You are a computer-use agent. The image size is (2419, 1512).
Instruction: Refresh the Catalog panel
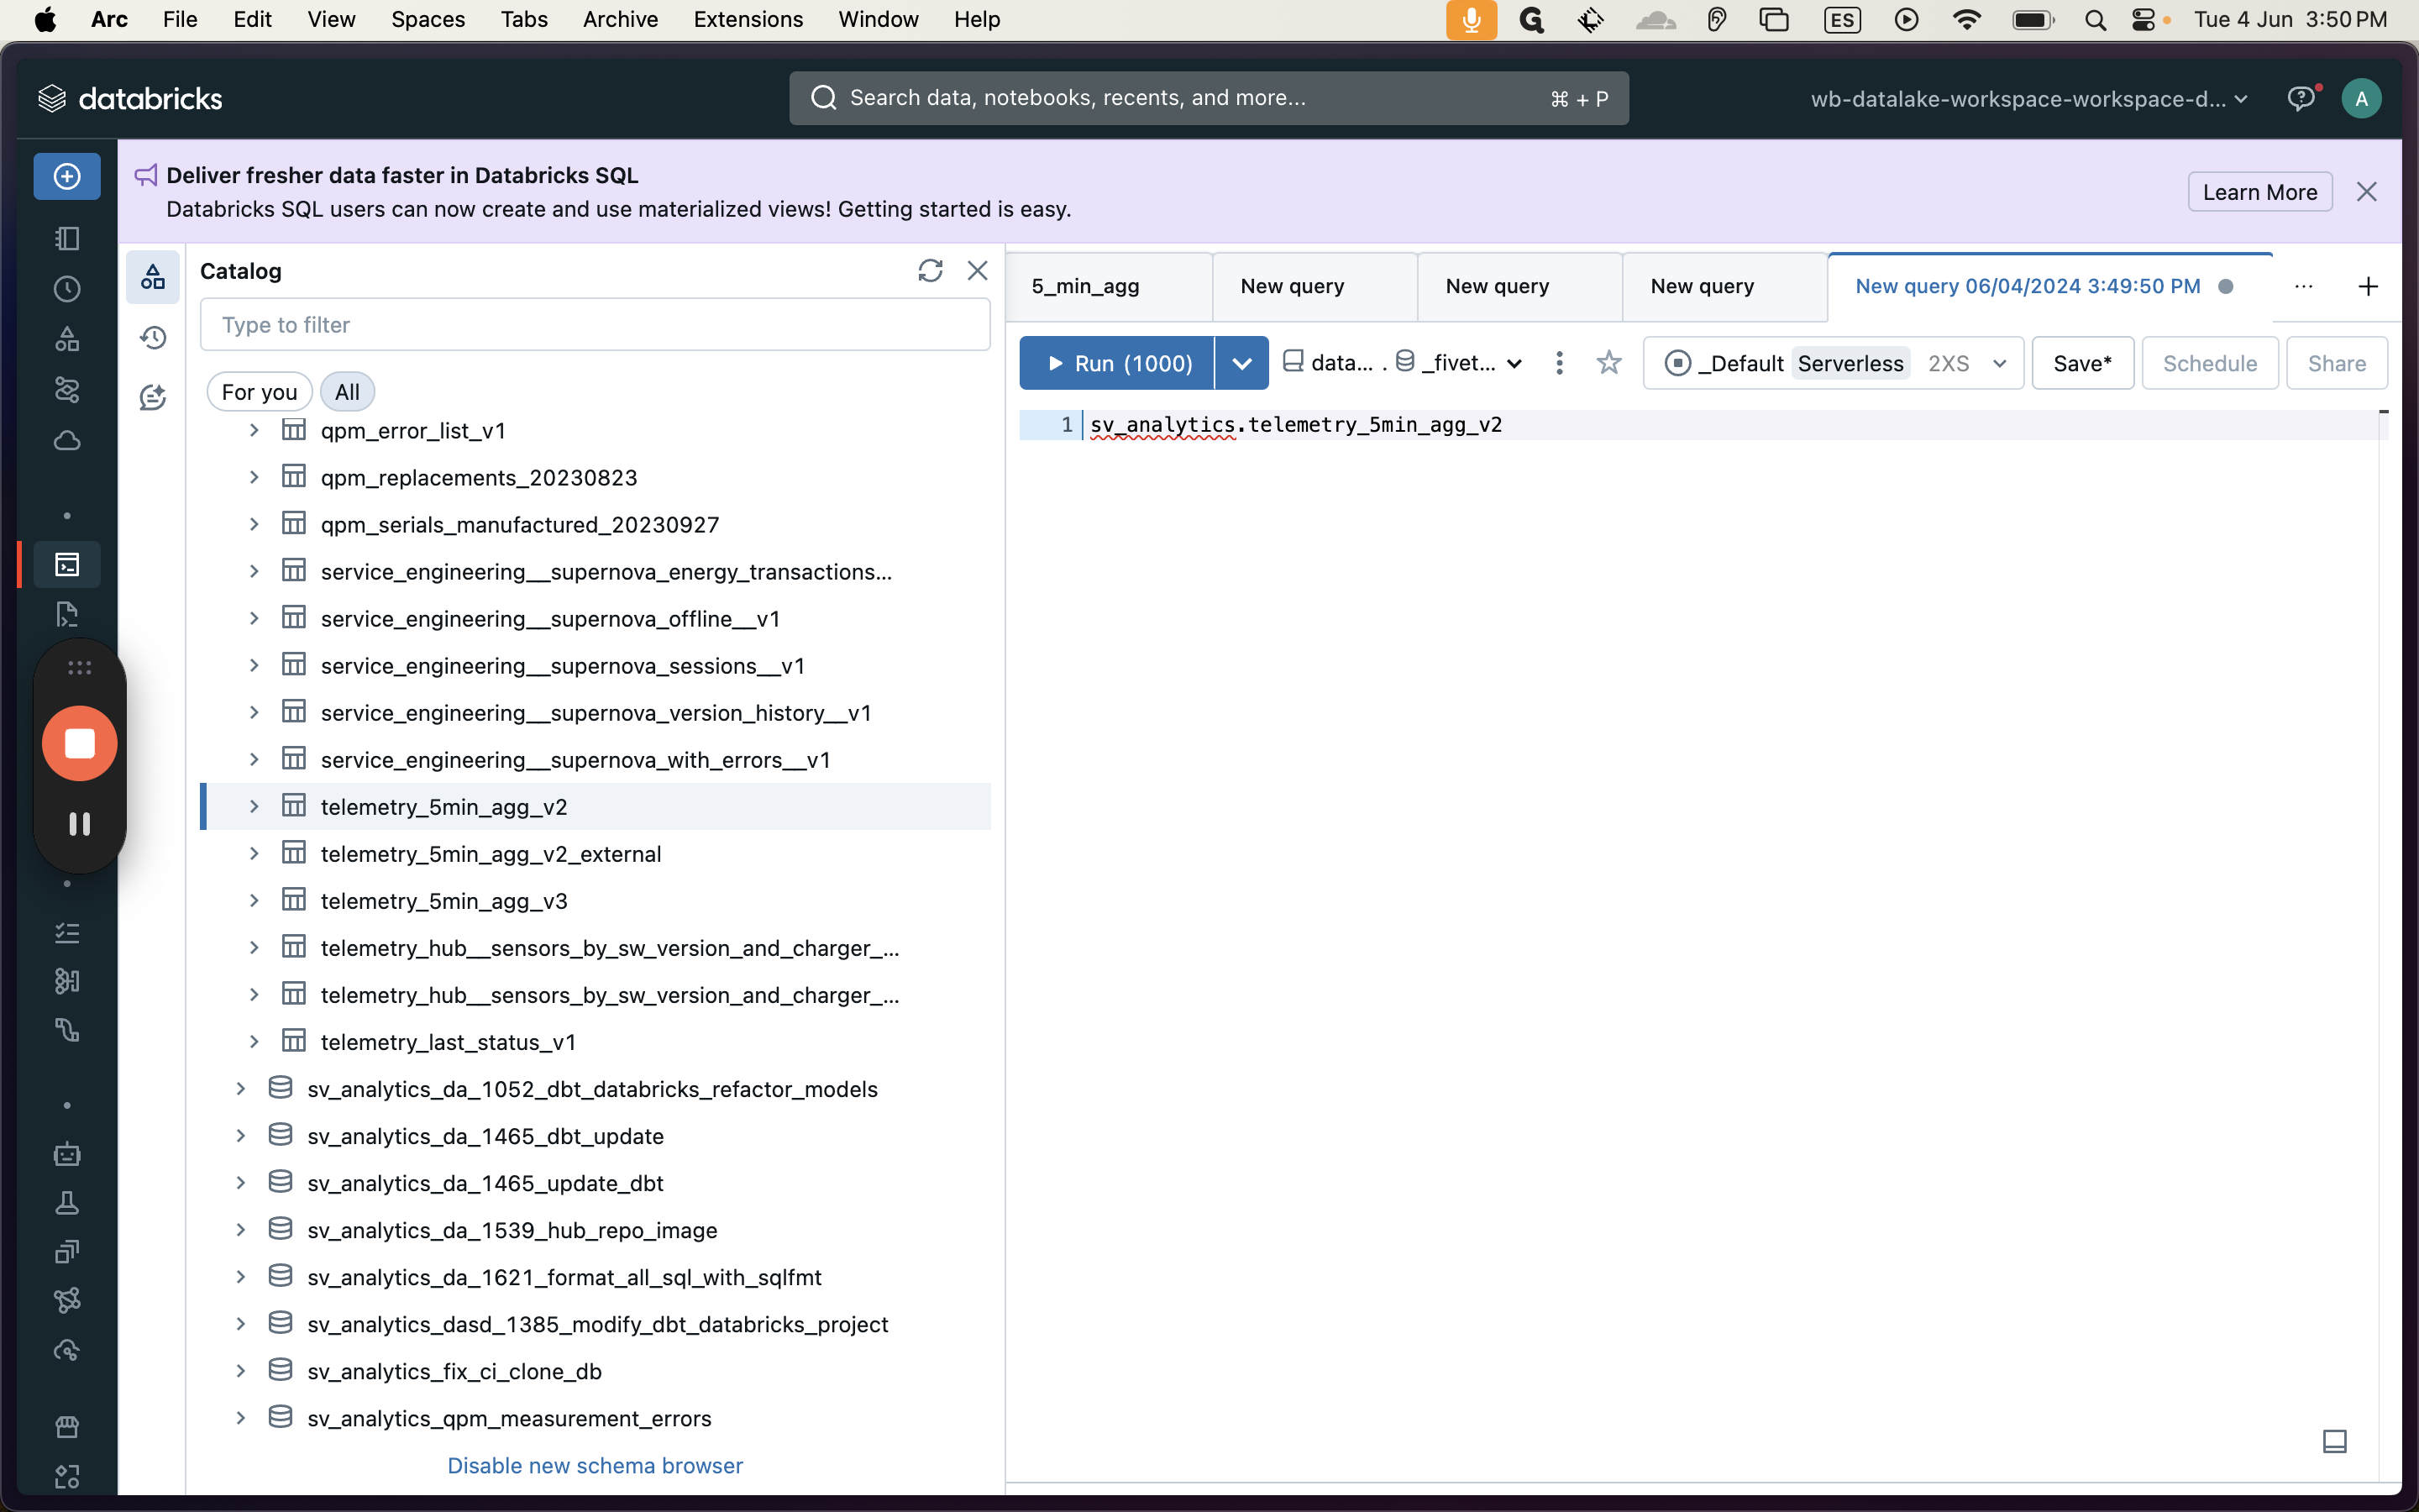[930, 271]
